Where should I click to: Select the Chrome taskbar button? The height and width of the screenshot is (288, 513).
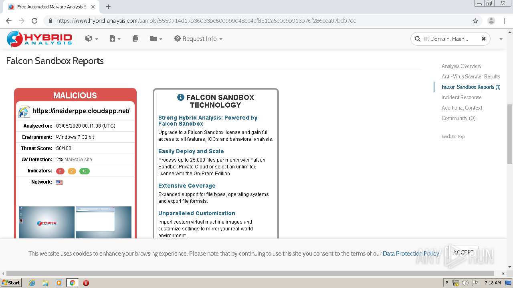point(72,283)
